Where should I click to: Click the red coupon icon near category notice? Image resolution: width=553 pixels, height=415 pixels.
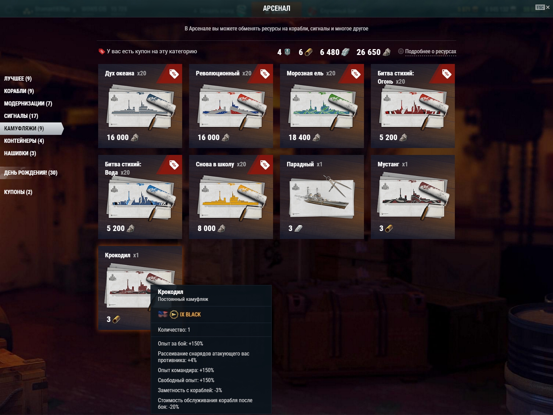tap(102, 52)
